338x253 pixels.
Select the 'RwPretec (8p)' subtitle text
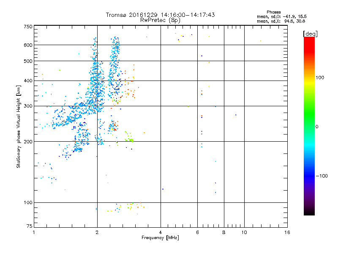(160, 20)
